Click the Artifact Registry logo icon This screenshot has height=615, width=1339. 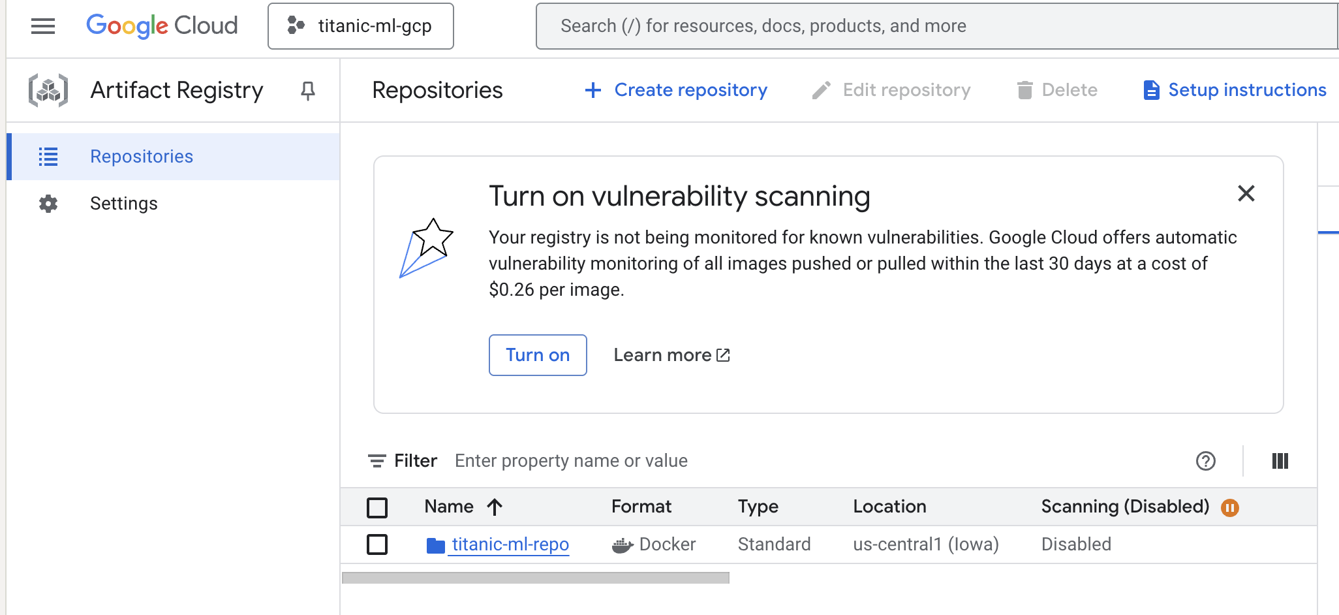[x=48, y=89]
